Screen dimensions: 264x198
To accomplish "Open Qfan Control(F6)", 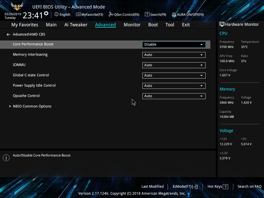I will click(x=124, y=14).
